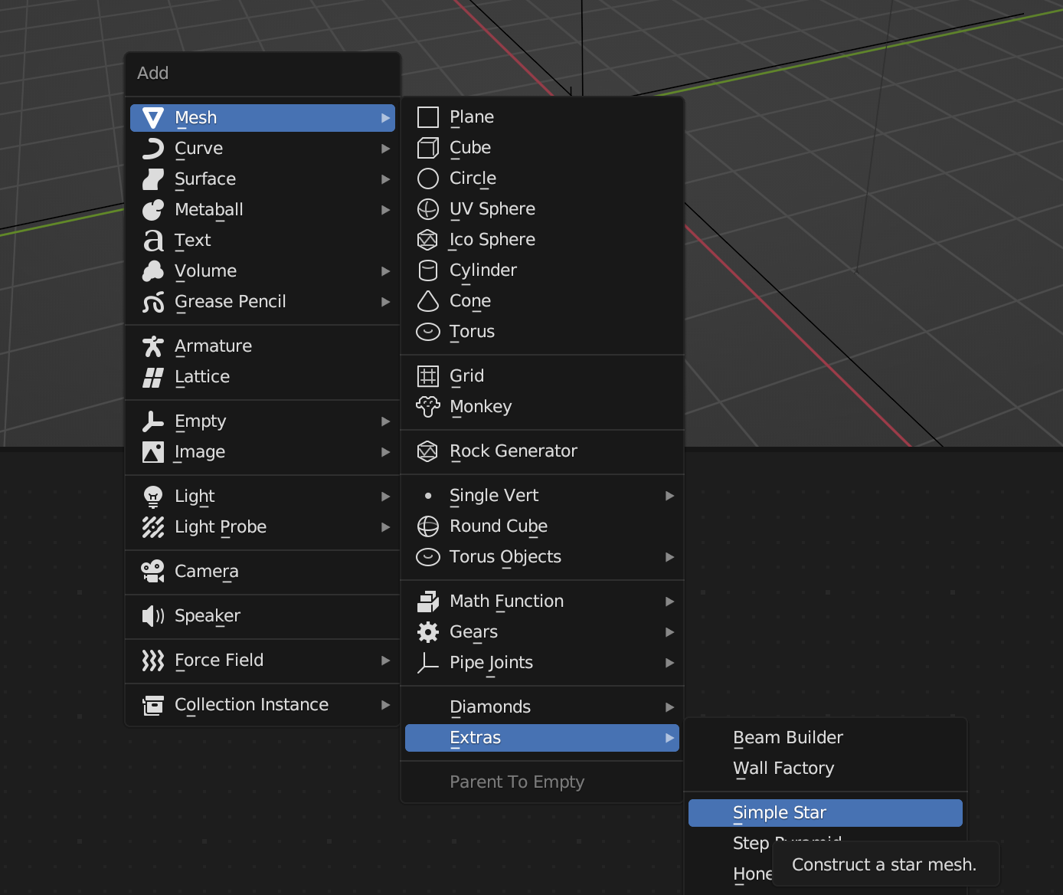This screenshot has height=895, width=1063.
Task: Open the Image submenu
Action: tap(263, 452)
